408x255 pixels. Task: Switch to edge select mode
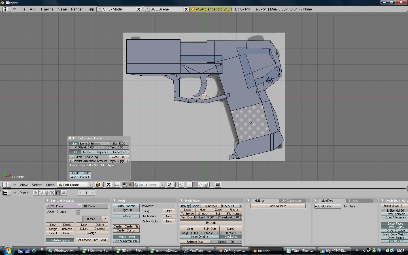coord(195,185)
